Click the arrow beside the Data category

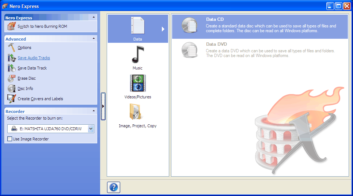pyautogui.click(x=163, y=29)
